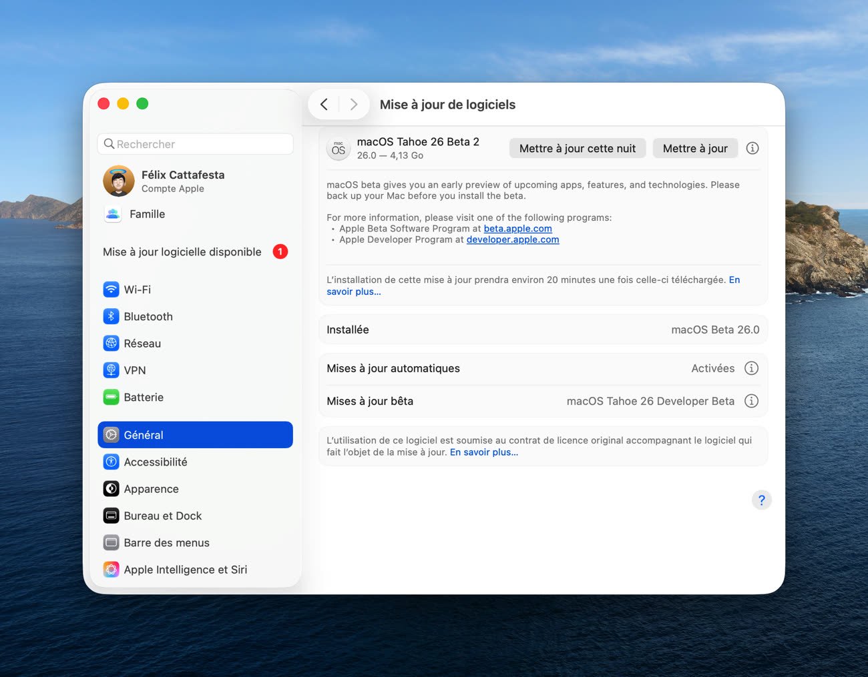Click macOS Beta 26.0 installed value

click(x=715, y=329)
